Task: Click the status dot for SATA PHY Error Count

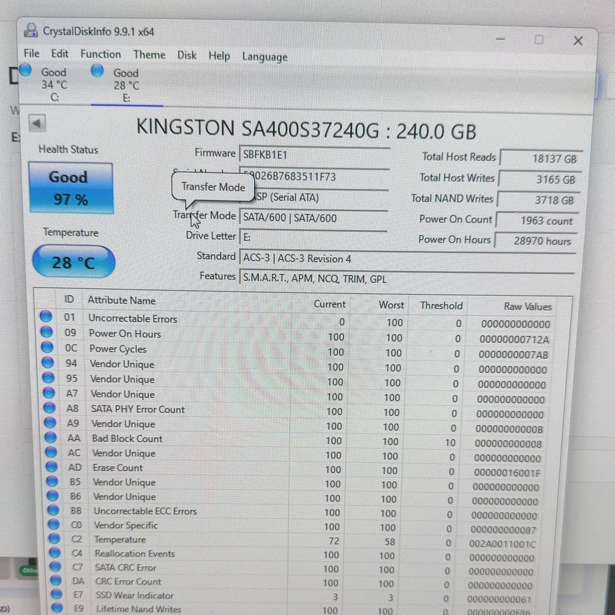Action: [49, 408]
